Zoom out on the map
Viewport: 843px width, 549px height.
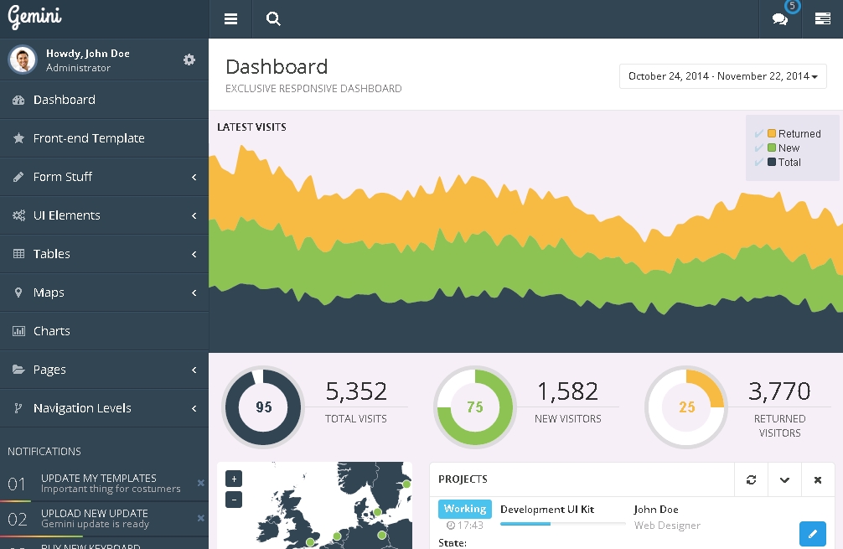click(234, 500)
